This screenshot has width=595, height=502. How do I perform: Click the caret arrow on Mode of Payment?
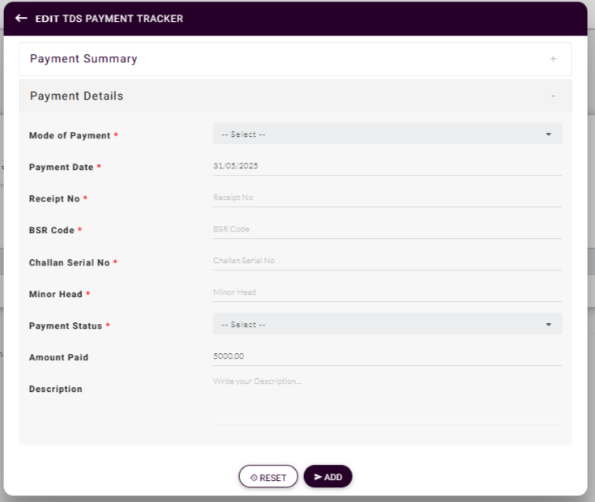548,134
